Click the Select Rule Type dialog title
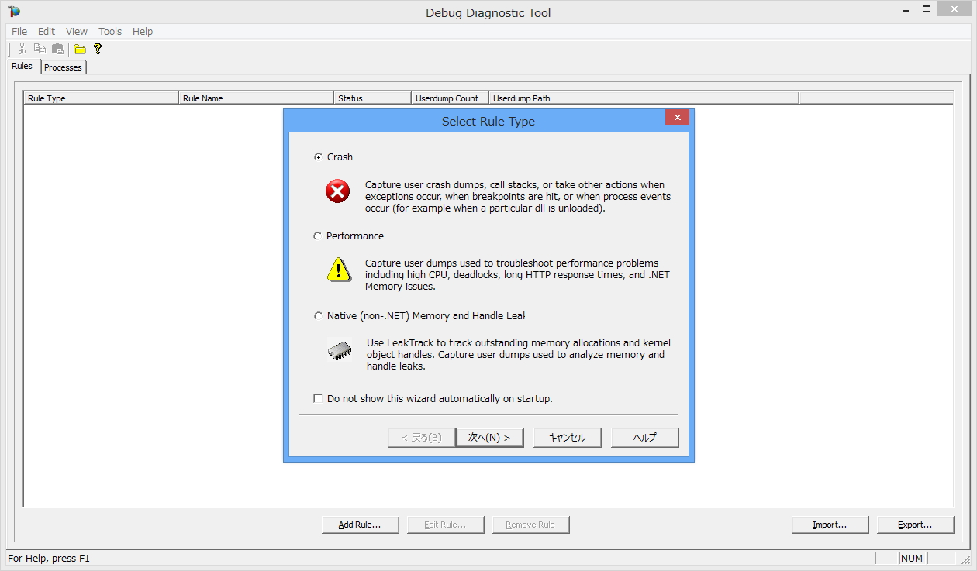Viewport: 977px width, 571px height. click(x=488, y=121)
